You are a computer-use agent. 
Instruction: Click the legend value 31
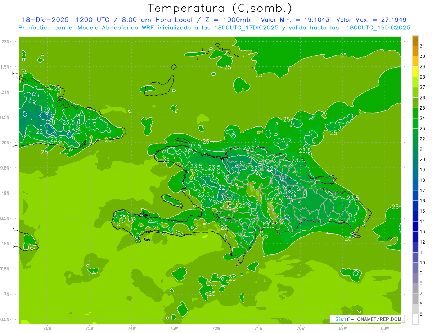tap(423, 46)
